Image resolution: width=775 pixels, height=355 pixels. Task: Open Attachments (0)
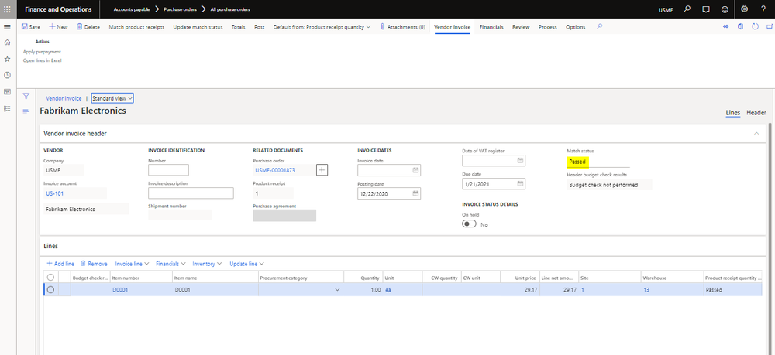(x=402, y=27)
